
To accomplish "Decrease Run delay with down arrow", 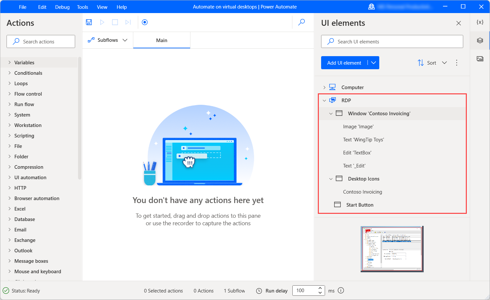I will pyautogui.click(x=320, y=293).
